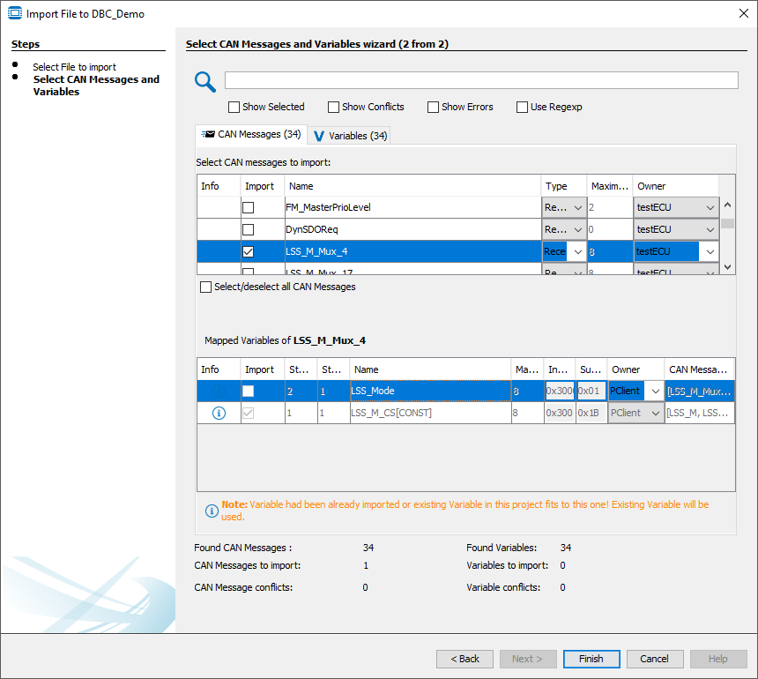This screenshot has height=679, width=758.
Task: Enable the Show Conflicts filter
Action: point(333,107)
